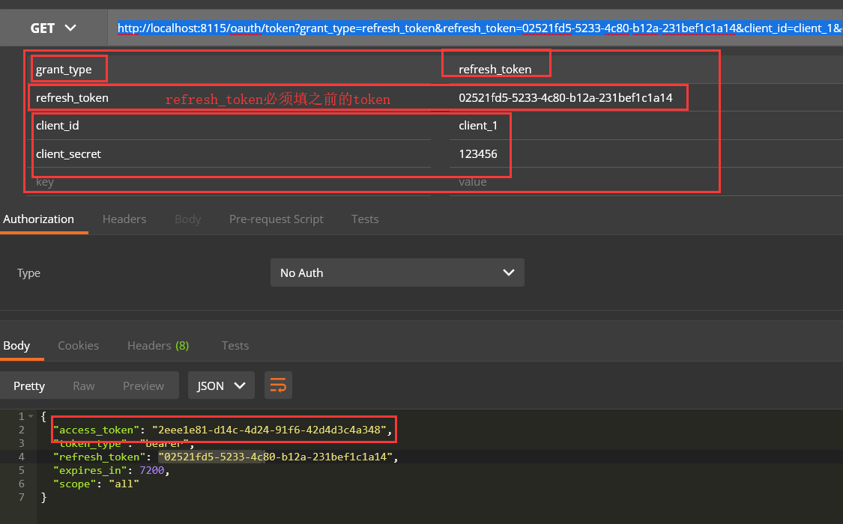Click the refresh_token value in the response JSON

(x=275, y=457)
